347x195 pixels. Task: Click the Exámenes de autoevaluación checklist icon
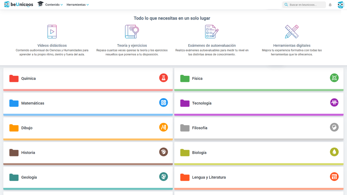point(212,32)
